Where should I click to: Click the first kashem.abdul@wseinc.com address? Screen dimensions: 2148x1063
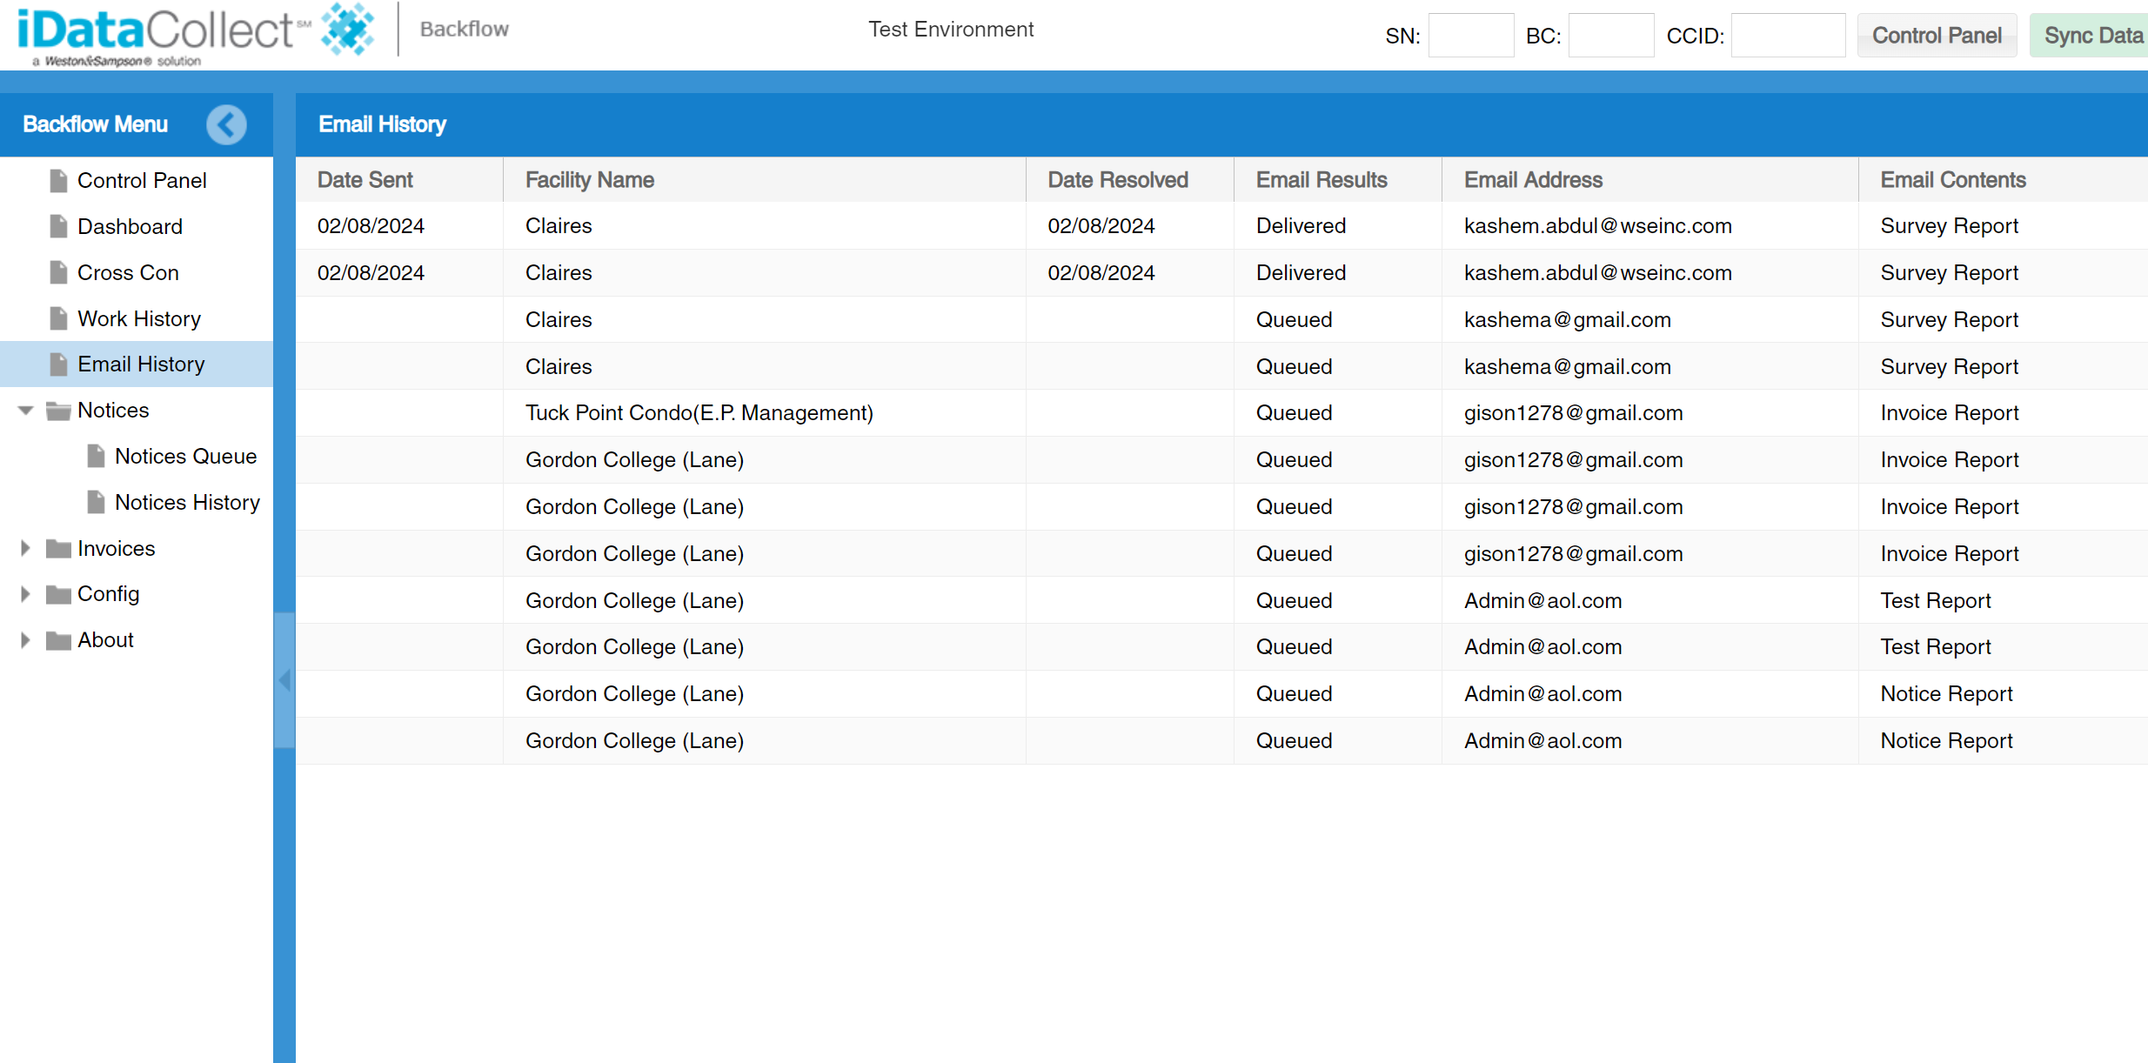[1597, 226]
